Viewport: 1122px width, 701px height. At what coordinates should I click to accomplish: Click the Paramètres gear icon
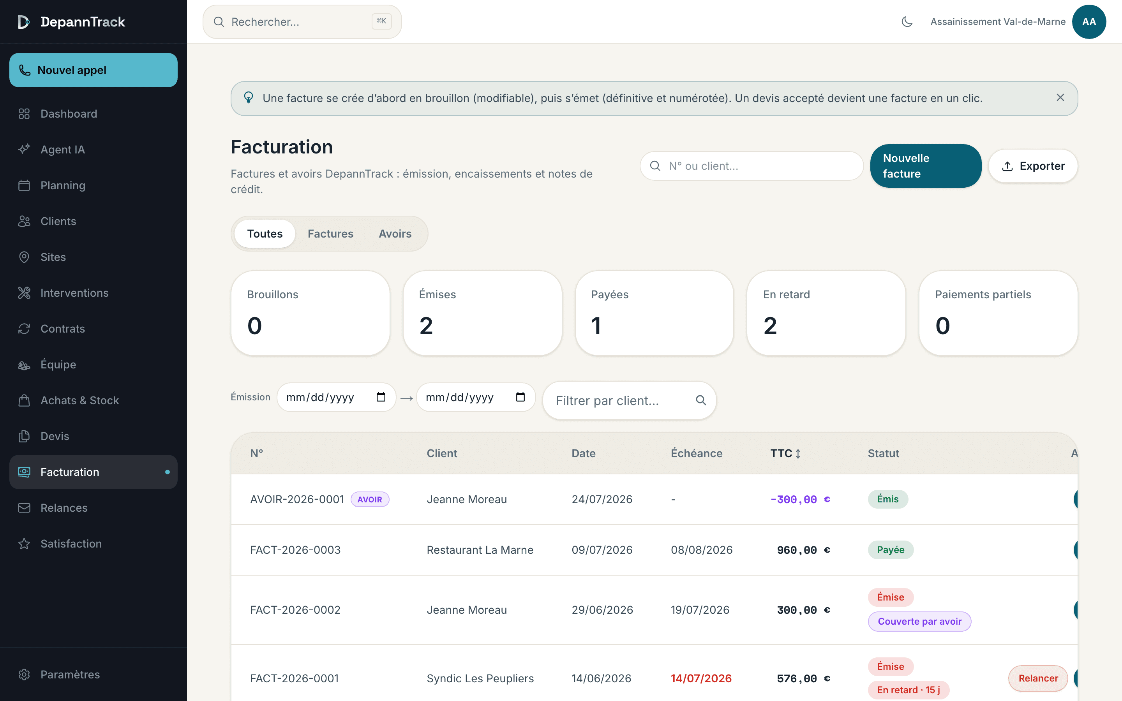coord(24,675)
